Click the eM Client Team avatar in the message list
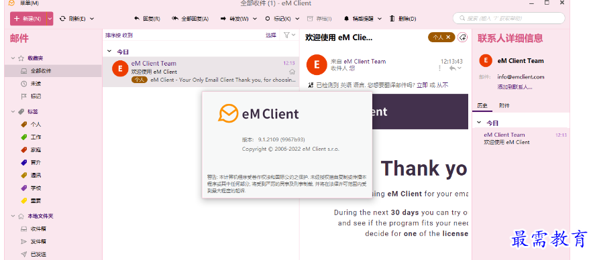The height and width of the screenshot is (260, 593). click(120, 68)
